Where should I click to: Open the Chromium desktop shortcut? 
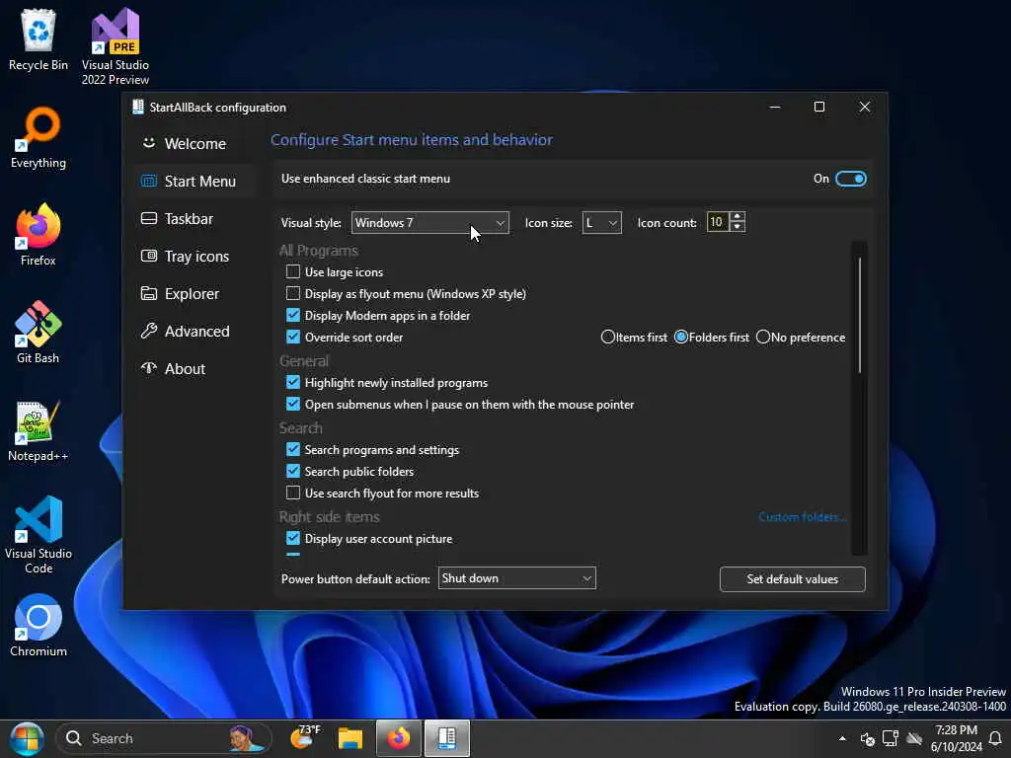pos(39,626)
